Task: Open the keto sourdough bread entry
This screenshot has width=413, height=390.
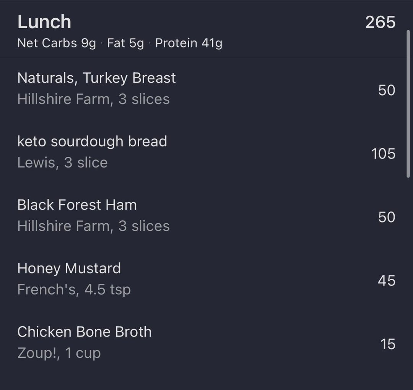Action: 92,141
